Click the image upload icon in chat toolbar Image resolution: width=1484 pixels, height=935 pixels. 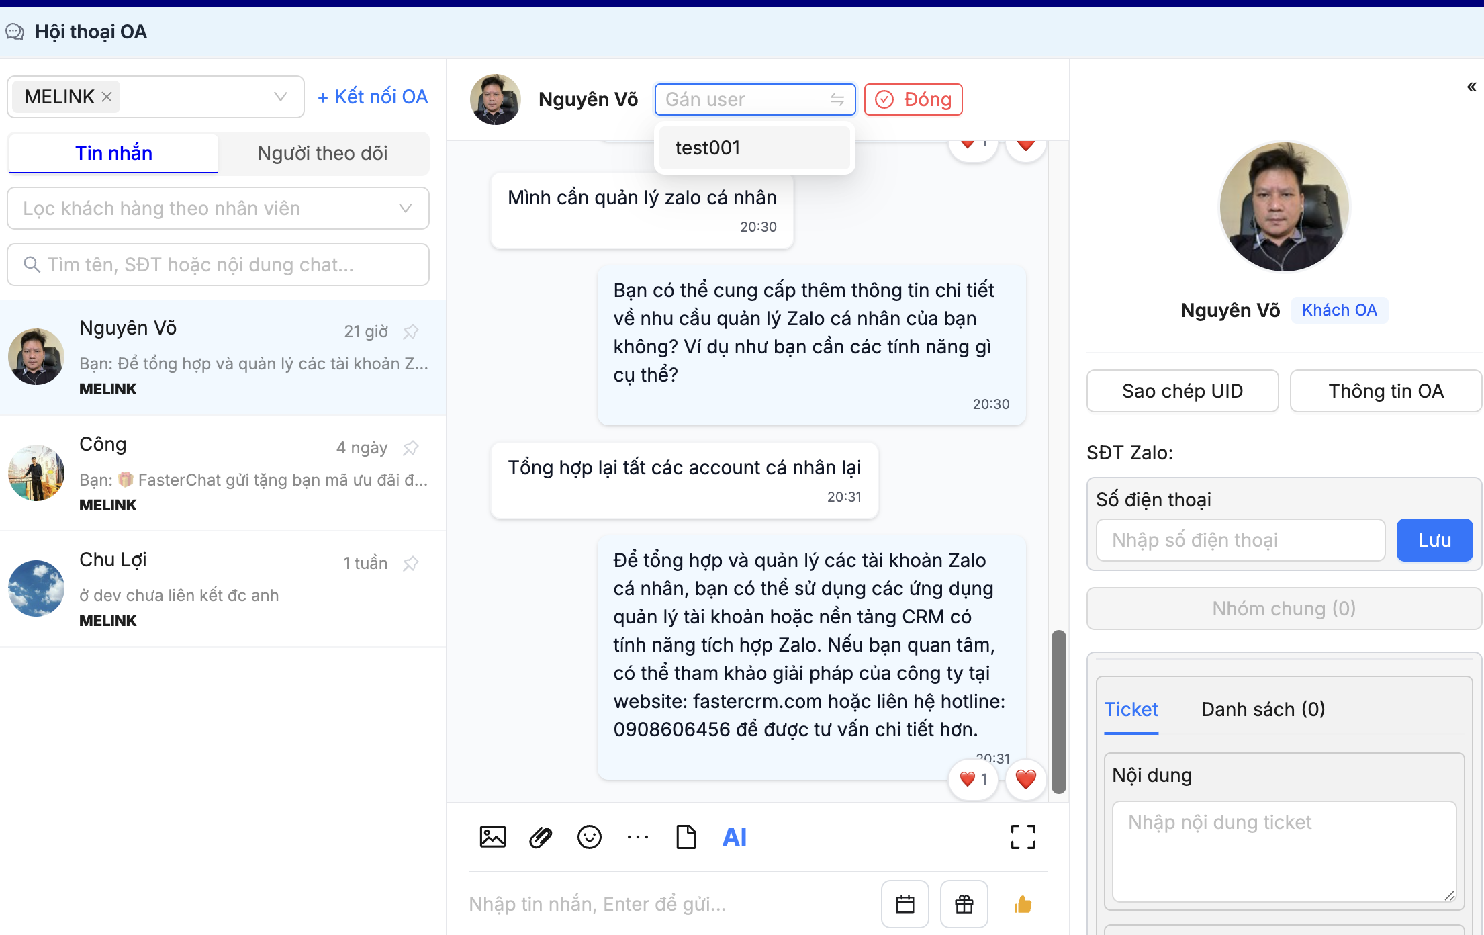tap(492, 837)
